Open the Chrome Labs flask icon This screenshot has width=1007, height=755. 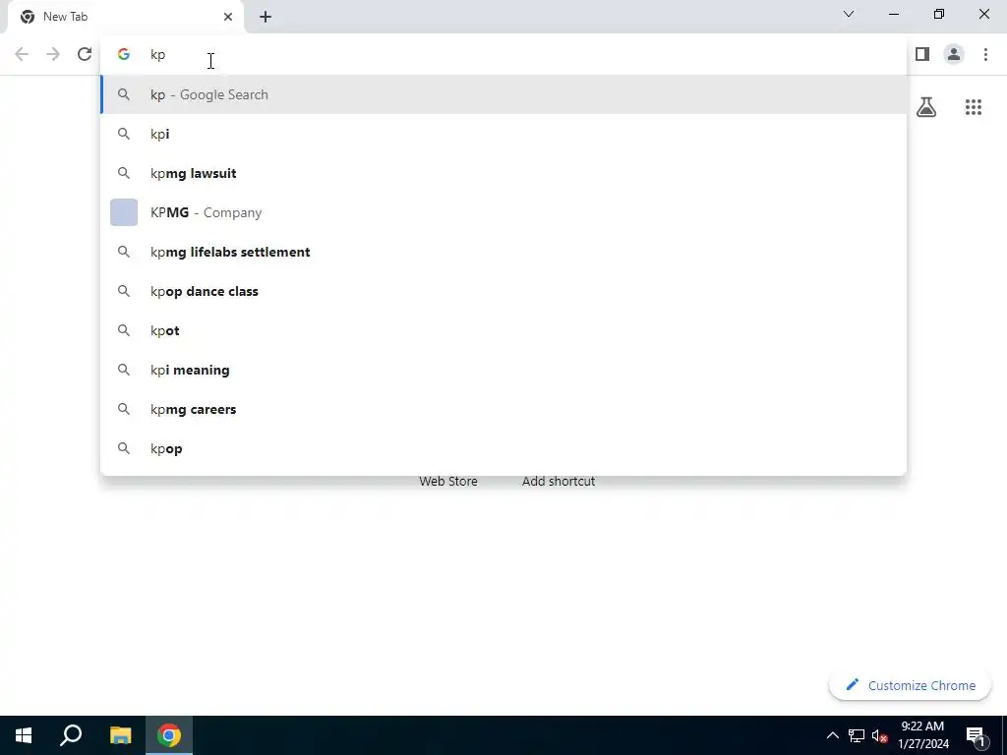[926, 107]
